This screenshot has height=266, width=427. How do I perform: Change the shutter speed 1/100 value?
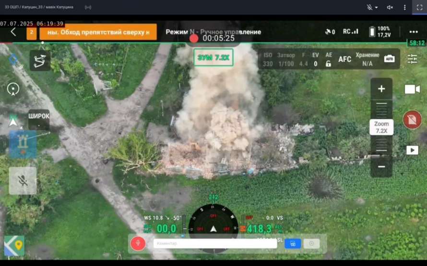point(286,59)
